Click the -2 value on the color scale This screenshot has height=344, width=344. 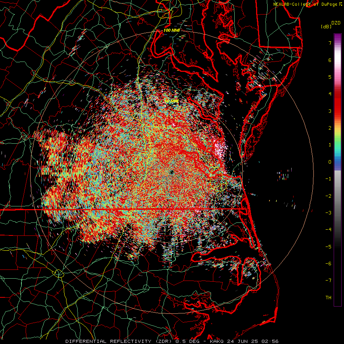[328, 196]
